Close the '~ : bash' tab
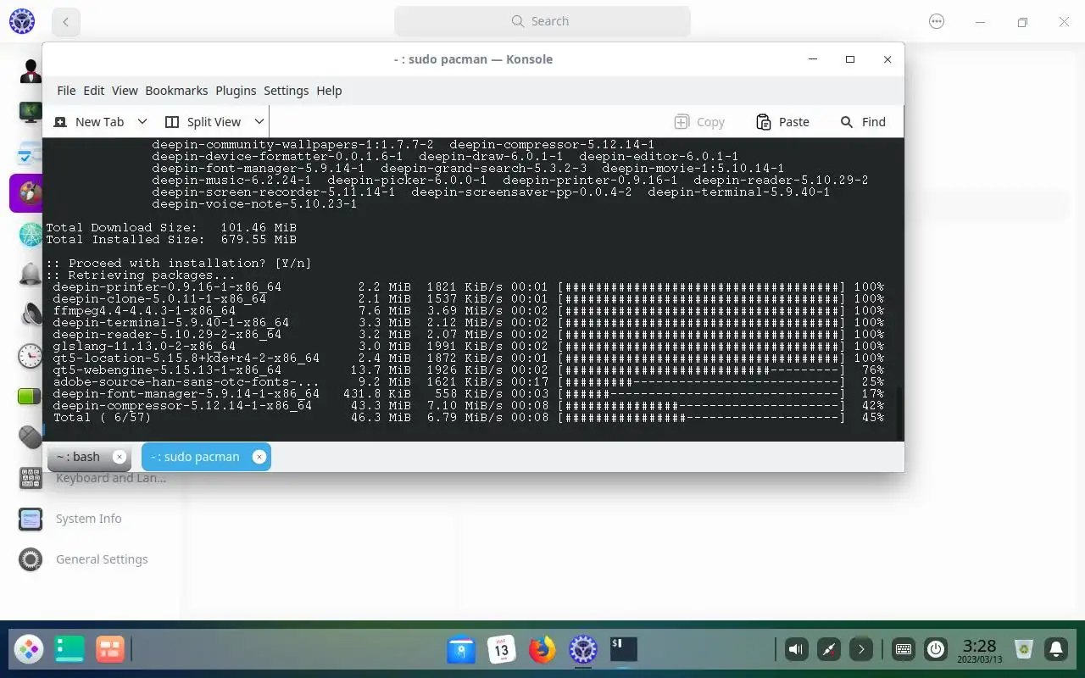This screenshot has width=1085, height=678. click(120, 457)
